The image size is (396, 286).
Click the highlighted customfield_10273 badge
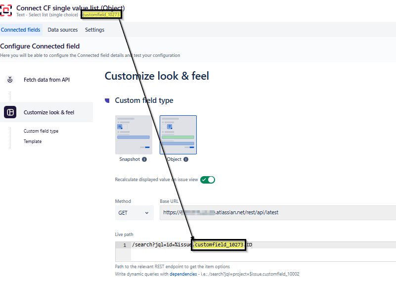tap(100, 15)
